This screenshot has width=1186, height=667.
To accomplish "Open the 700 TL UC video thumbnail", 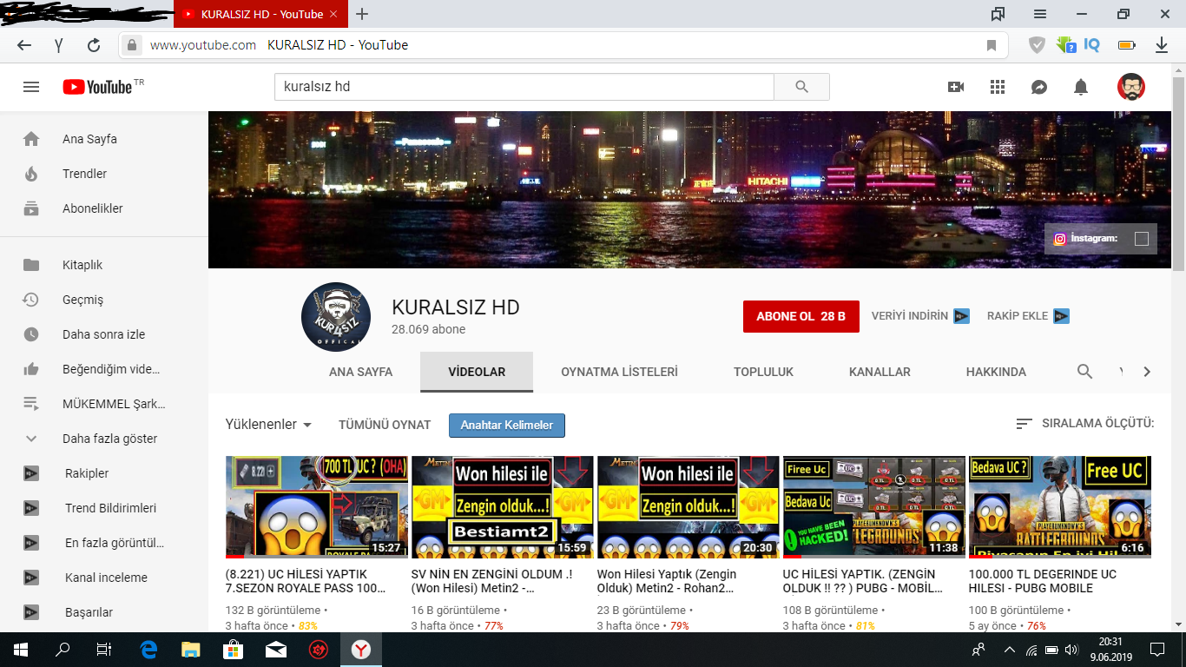I will coord(316,507).
